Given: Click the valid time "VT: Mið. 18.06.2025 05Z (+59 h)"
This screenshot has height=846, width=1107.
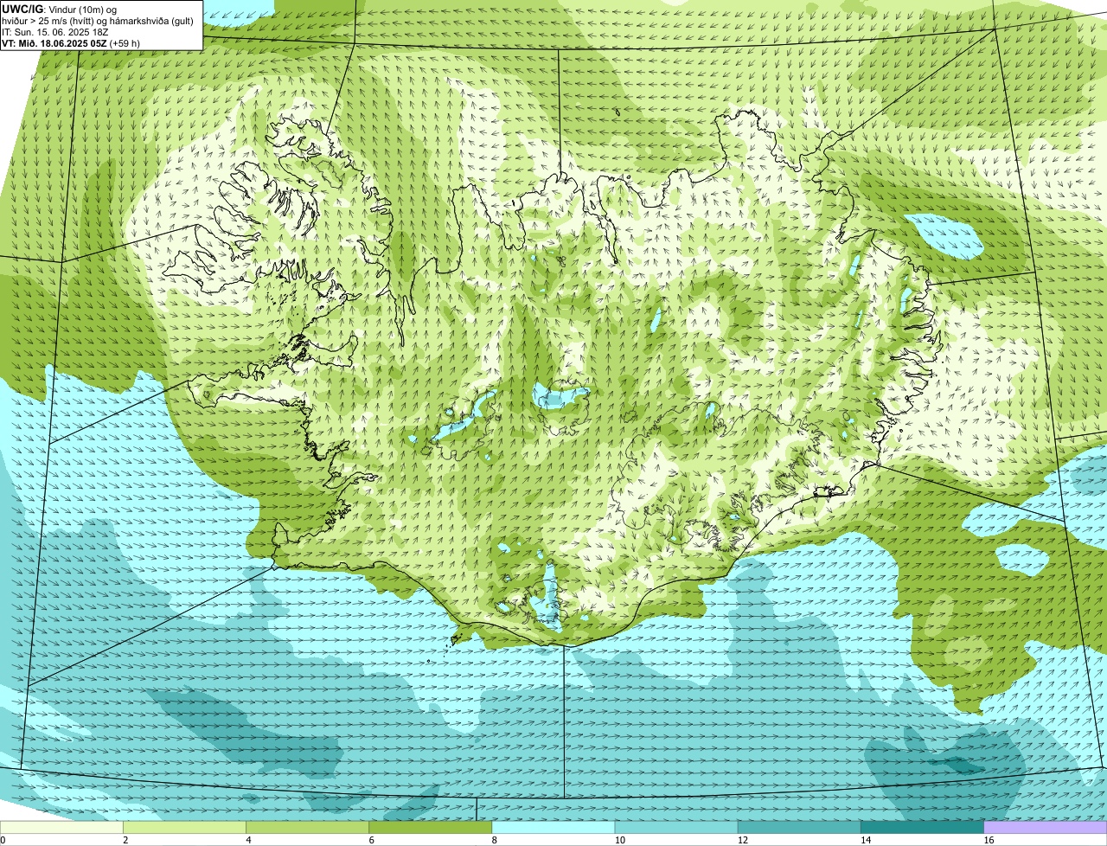Looking at the screenshot, I should click(x=71, y=43).
